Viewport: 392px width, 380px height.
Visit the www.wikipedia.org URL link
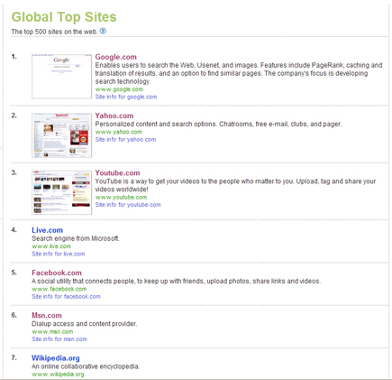(58, 375)
